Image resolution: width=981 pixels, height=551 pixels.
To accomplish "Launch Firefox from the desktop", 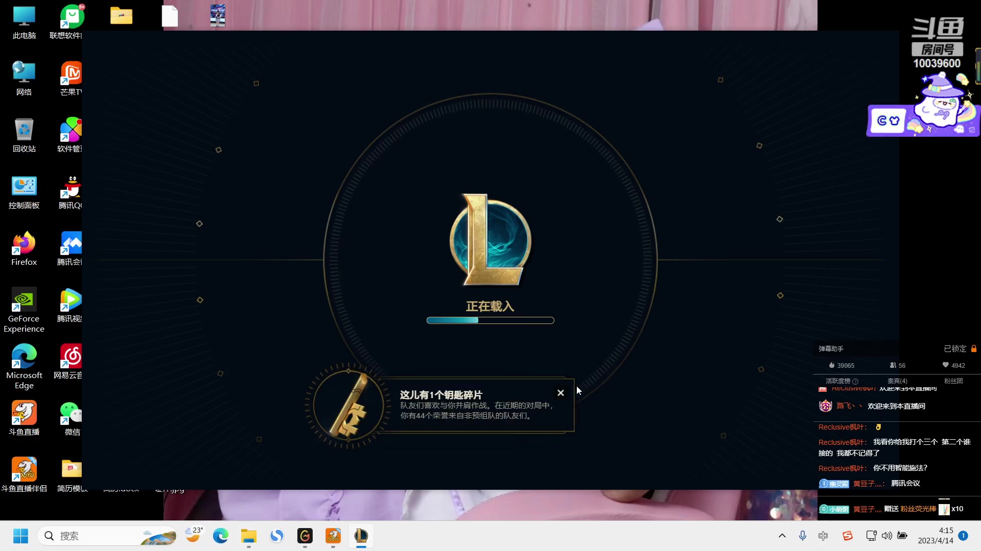I will point(24,249).
